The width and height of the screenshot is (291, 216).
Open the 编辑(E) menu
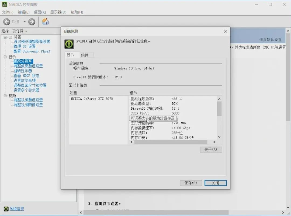(23, 12)
